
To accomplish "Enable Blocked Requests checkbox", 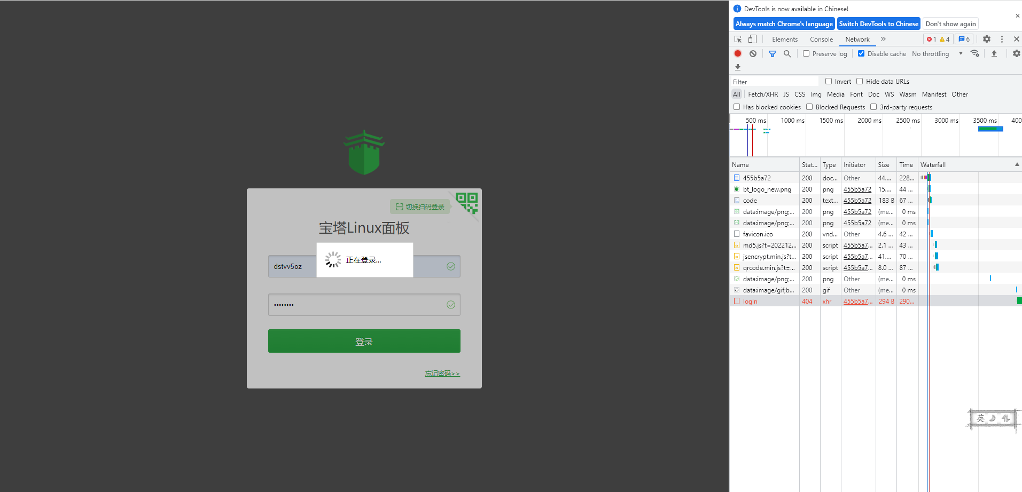I will (809, 107).
